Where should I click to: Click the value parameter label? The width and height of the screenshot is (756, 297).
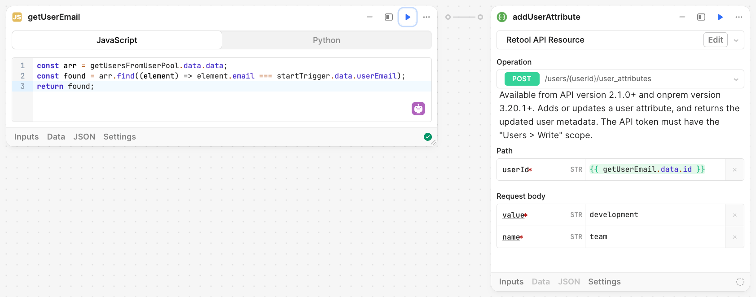coord(515,215)
